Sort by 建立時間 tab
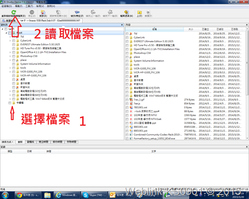The height and width of the screenshot is (199, 249). coord(43,142)
